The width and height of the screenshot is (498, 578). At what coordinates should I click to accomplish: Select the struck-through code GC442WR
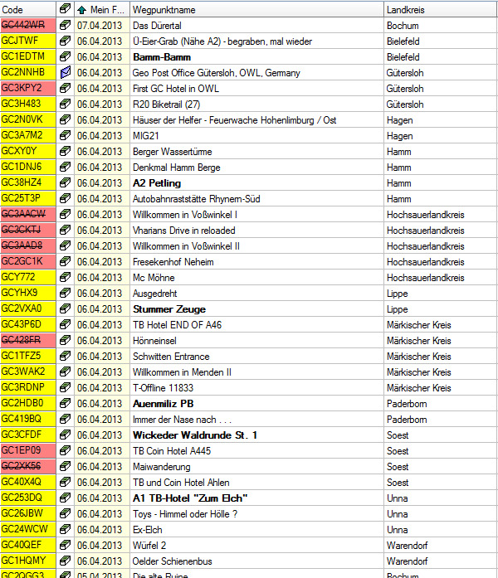[28, 25]
